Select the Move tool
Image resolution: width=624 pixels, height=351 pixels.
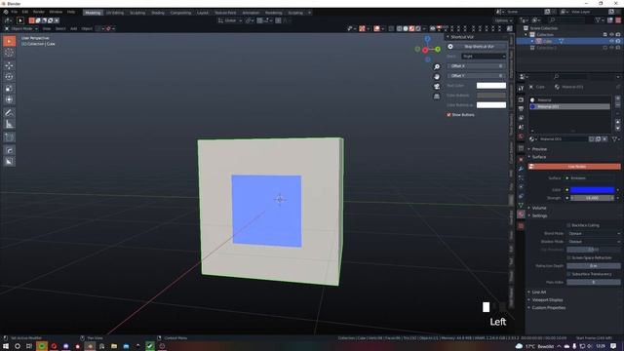point(9,65)
